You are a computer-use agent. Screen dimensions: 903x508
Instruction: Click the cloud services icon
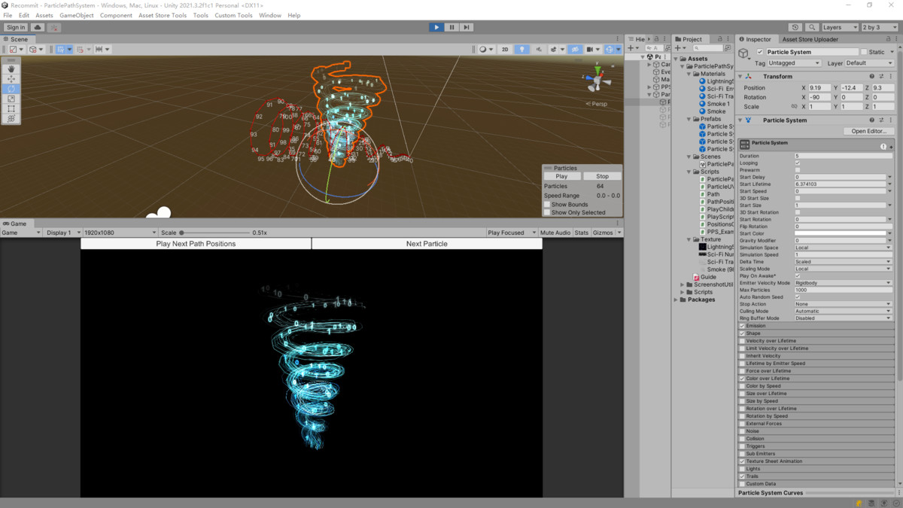[x=37, y=27]
